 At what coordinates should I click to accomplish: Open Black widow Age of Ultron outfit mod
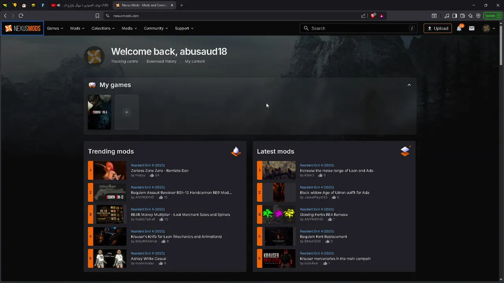click(x=335, y=193)
